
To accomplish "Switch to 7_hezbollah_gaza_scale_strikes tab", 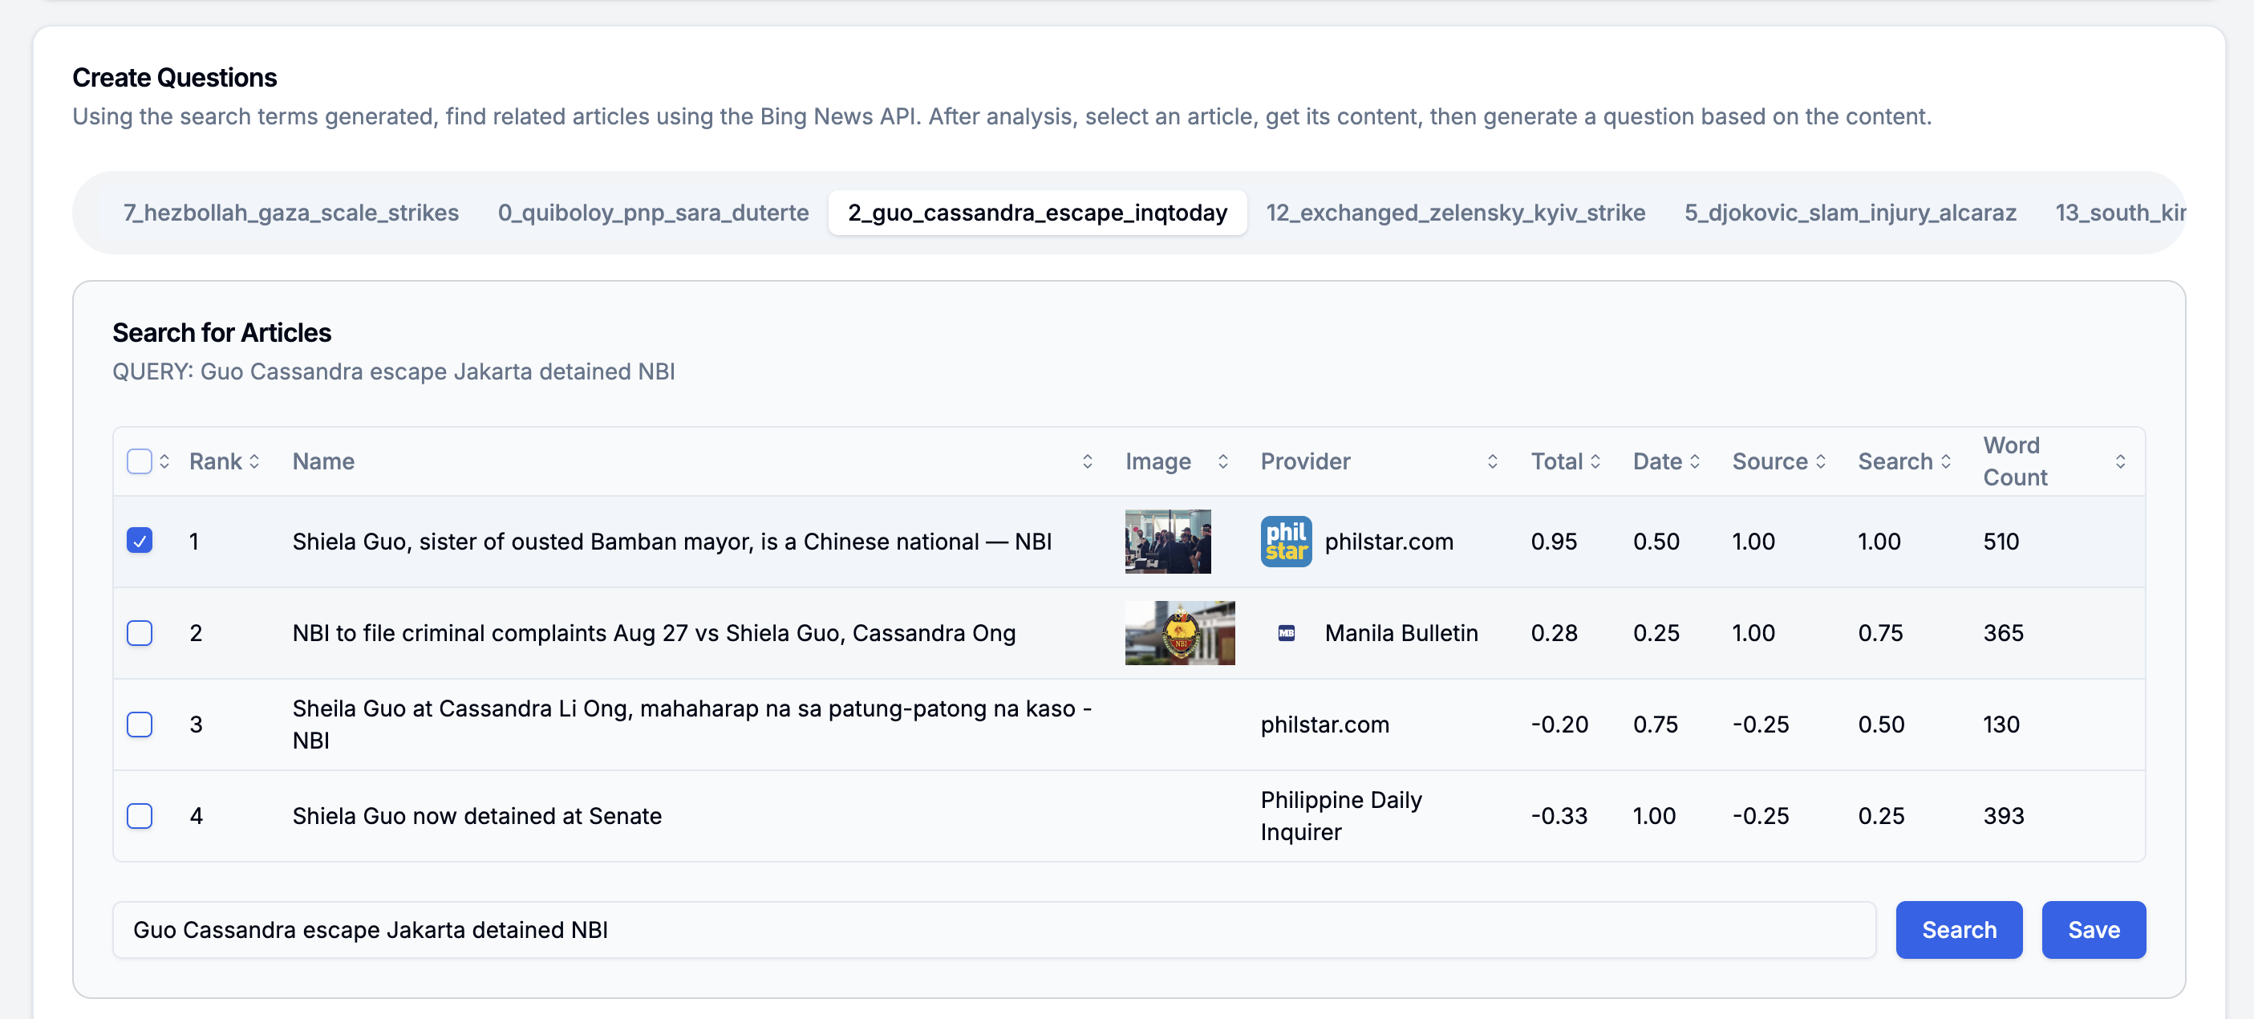I will click(290, 213).
